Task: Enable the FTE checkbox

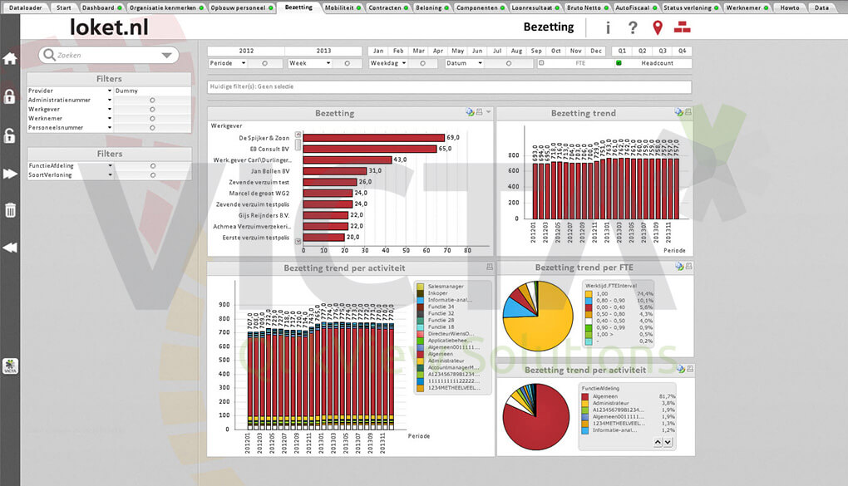Action: 541,62
